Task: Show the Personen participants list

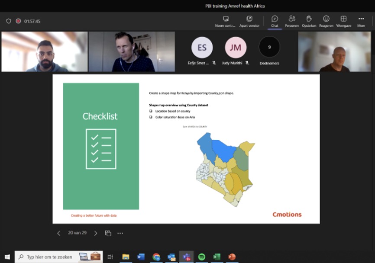Action: click(292, 21)
